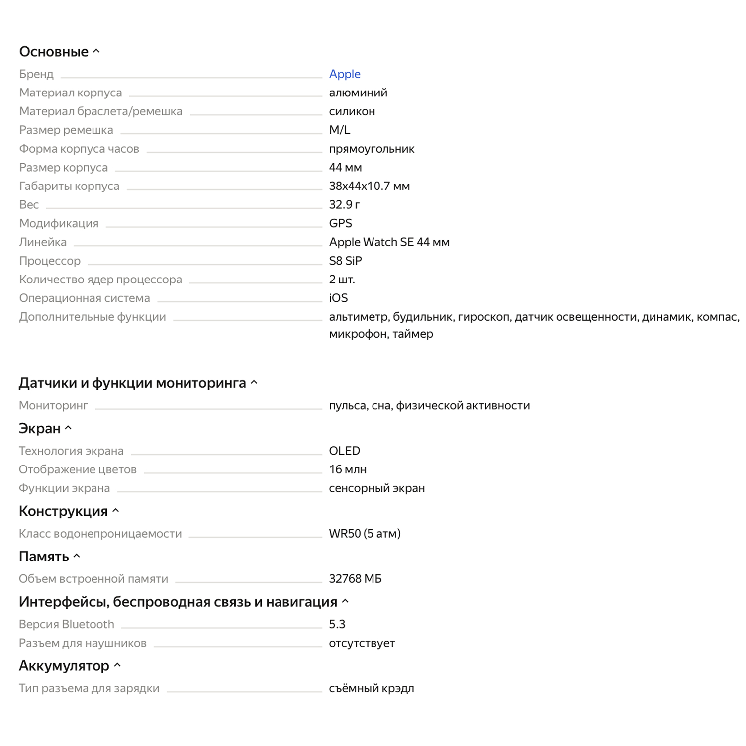This screenshot has height=746, width=746.
Task: Collapse Датчики и функции мониторинга section
Action: click(254, 383)
